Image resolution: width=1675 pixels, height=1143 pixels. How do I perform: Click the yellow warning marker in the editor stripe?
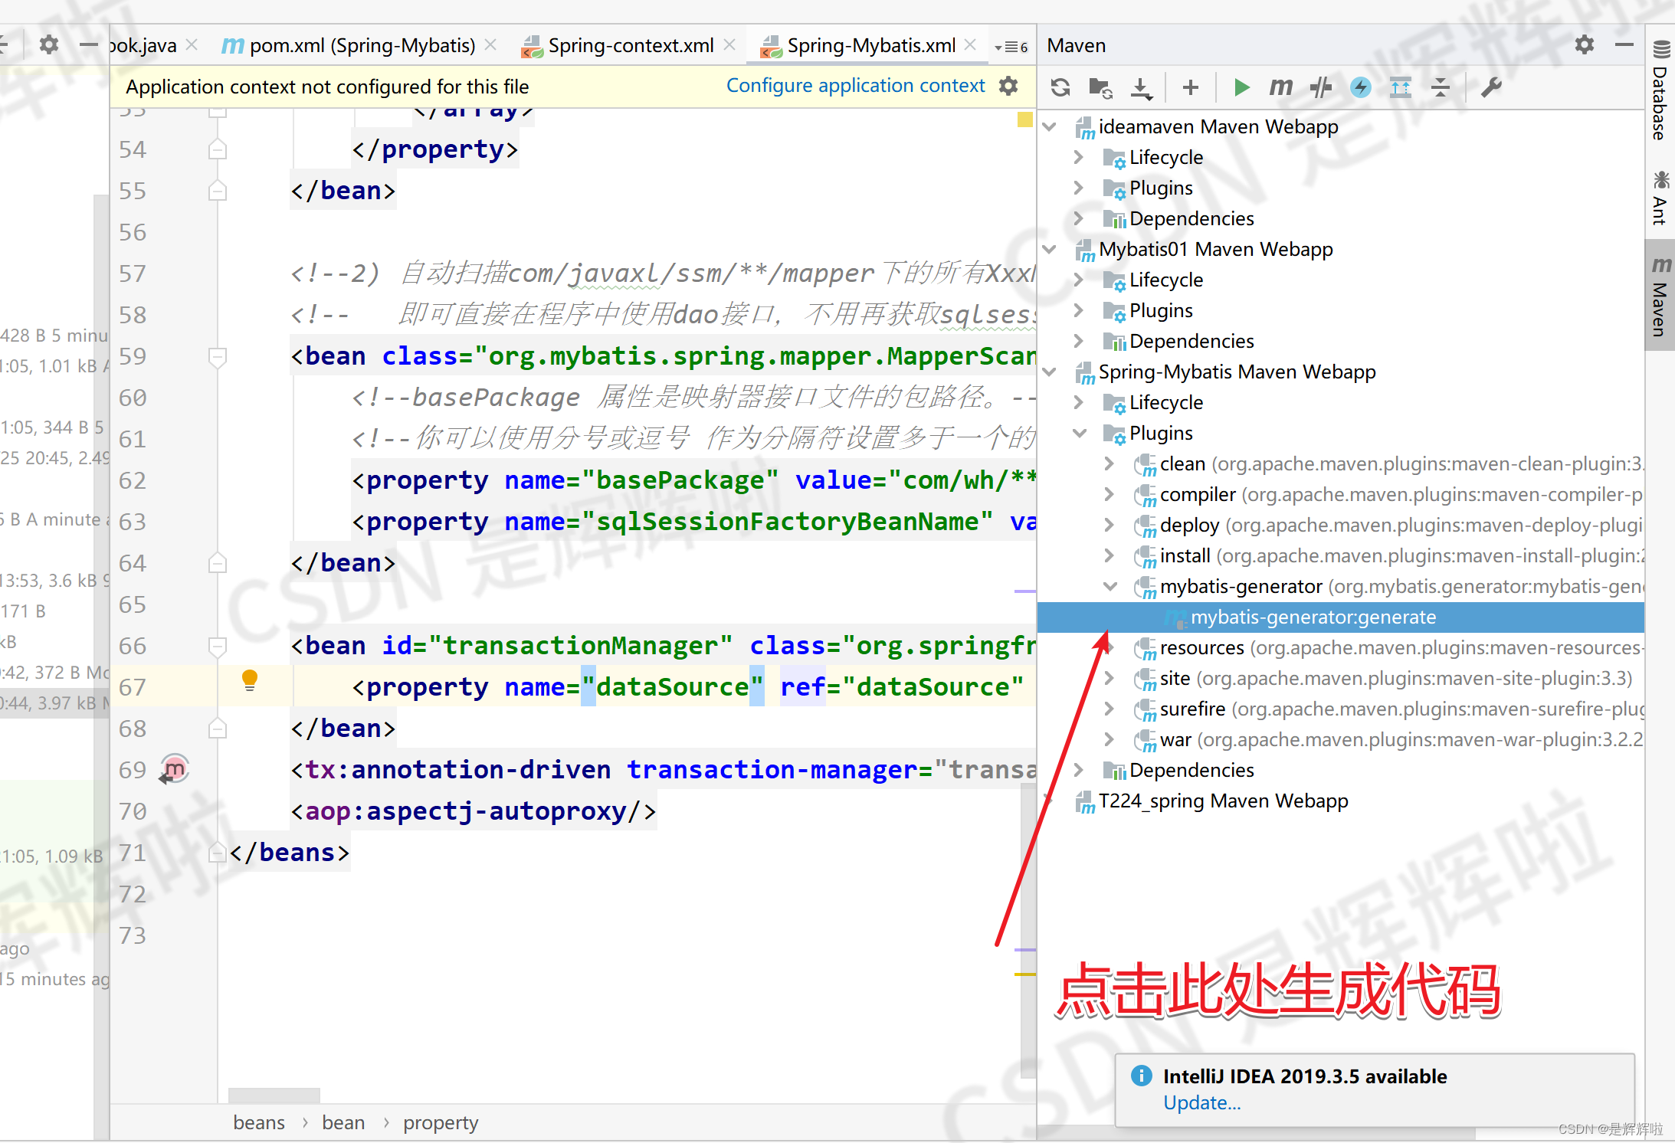pyautogui.click(x=1024, y=120)
